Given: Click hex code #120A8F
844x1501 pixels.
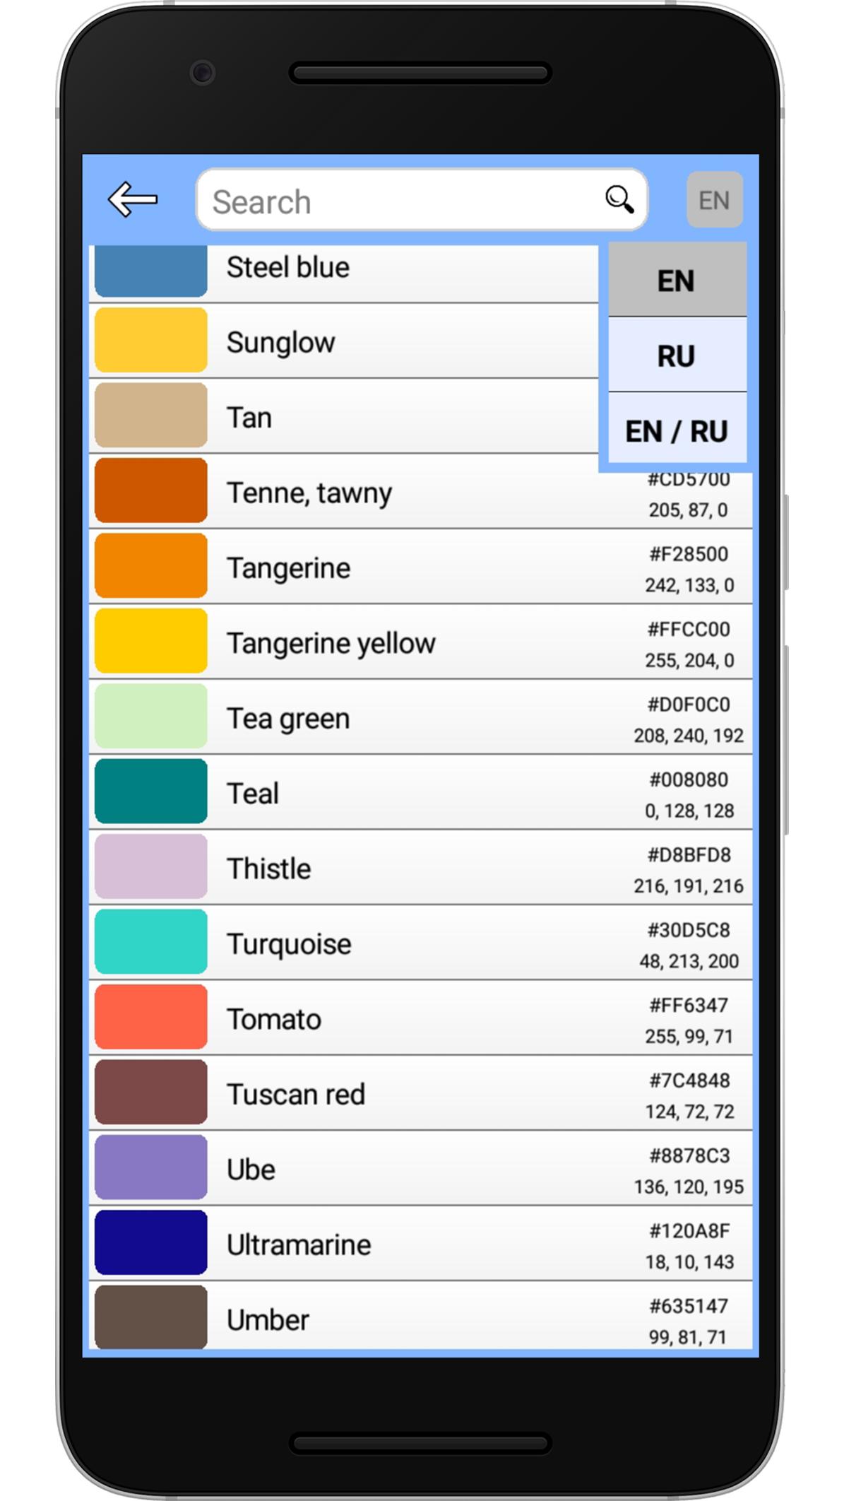Looking at the screenshot, I should (689, 1231).
